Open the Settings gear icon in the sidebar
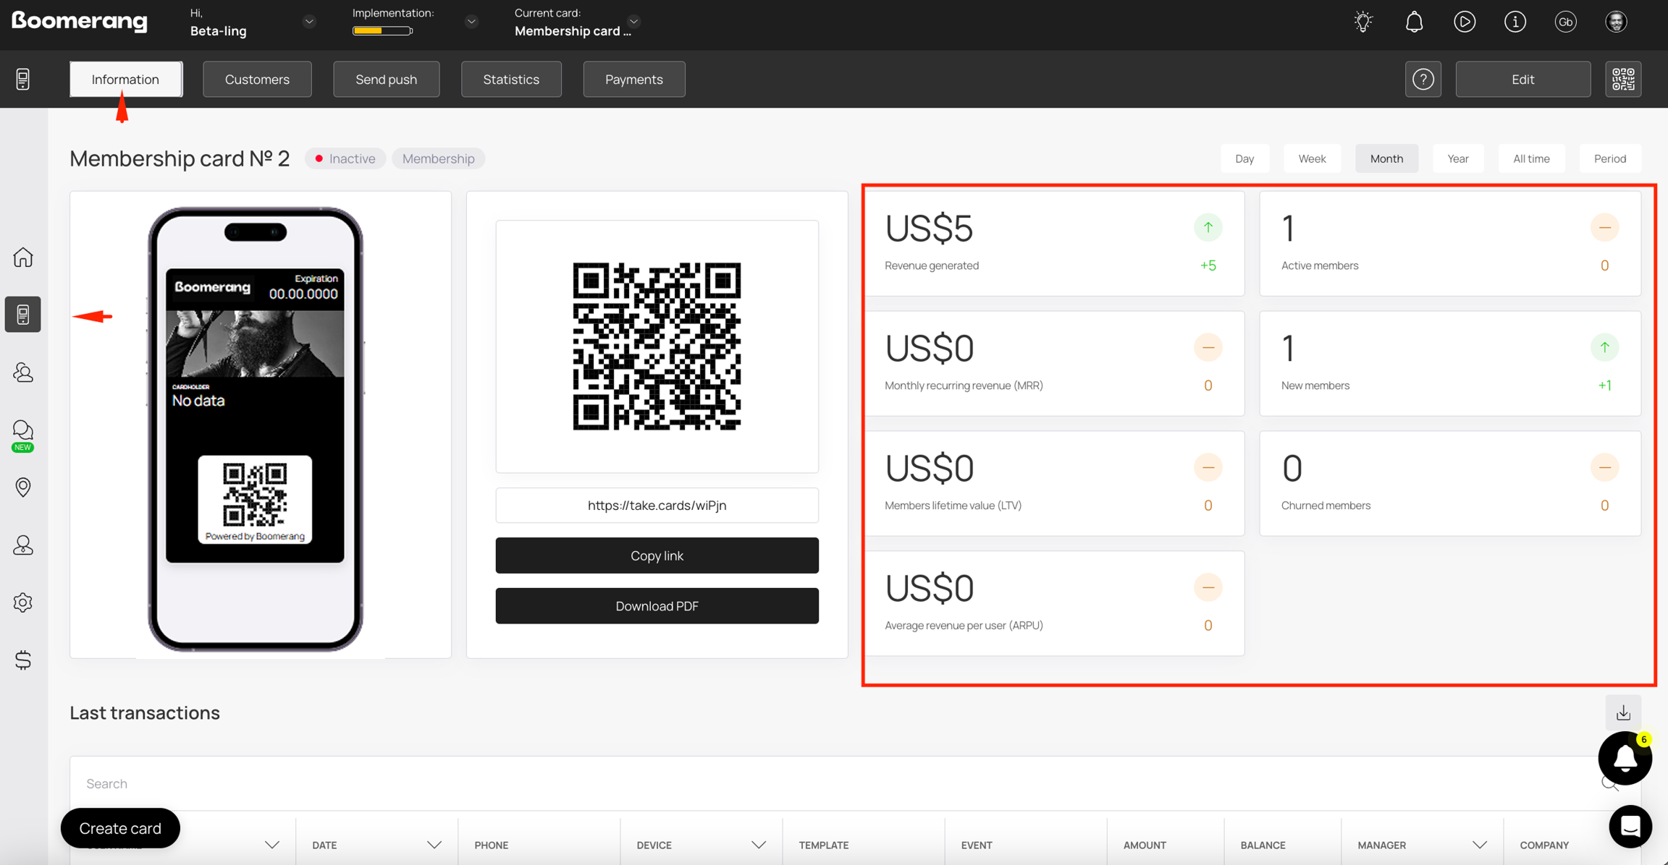This screenshot has width=1668, height=865. [23, 602]
